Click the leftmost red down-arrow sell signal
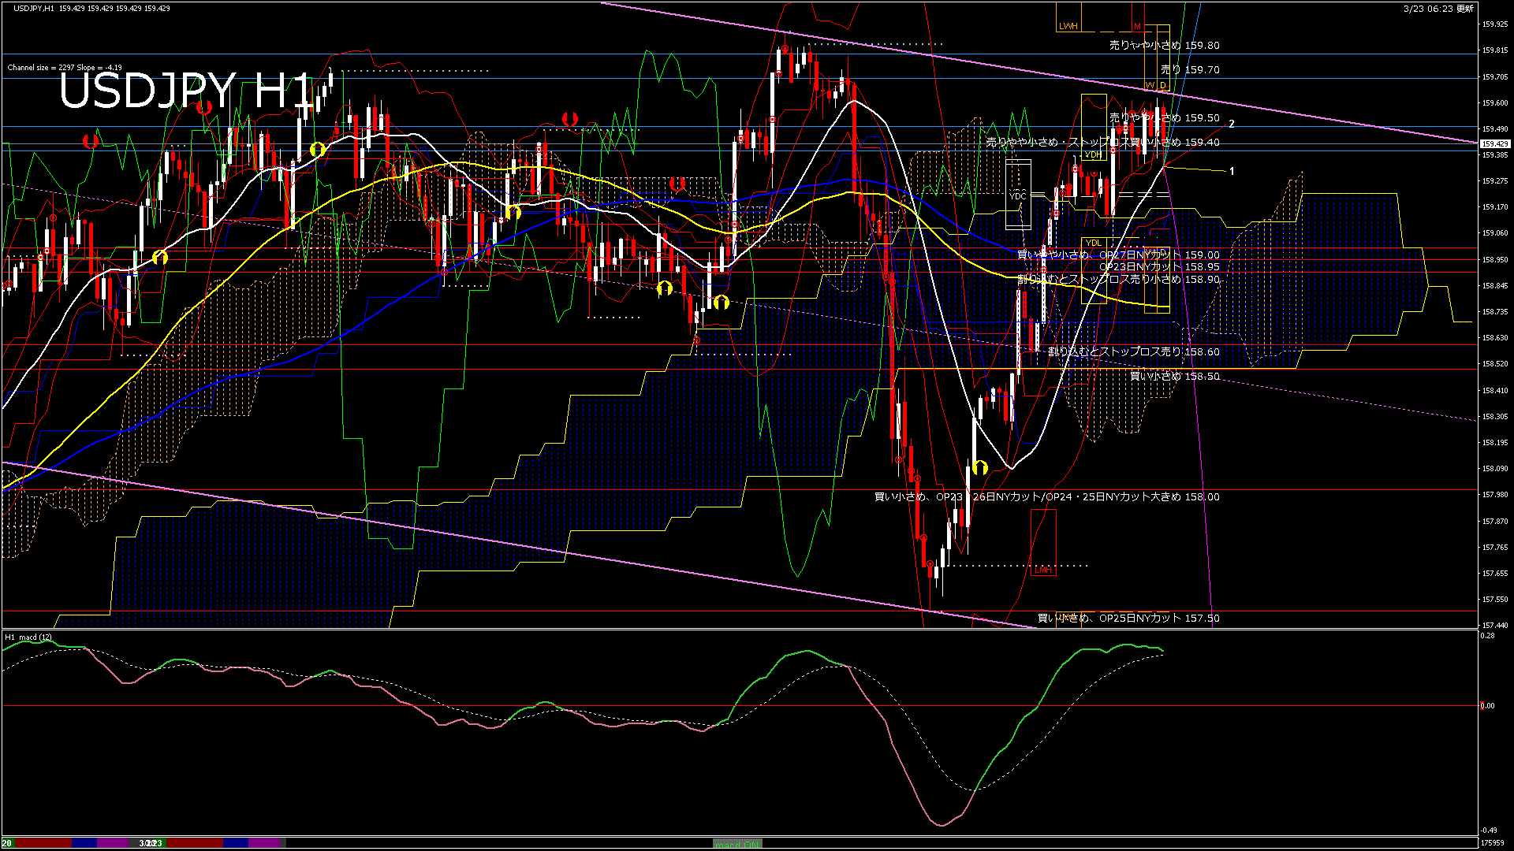 (91, 141)
